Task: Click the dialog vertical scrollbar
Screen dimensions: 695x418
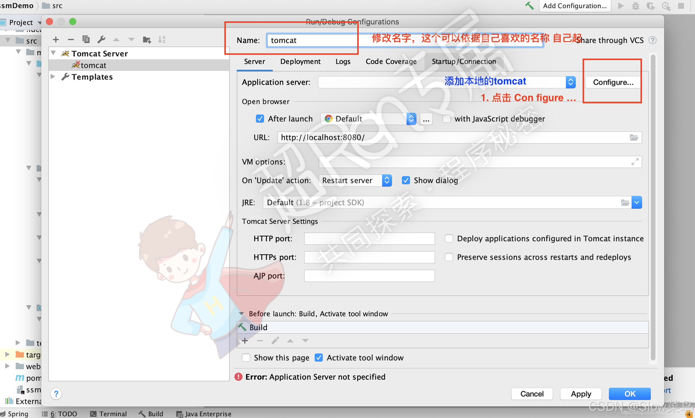Action: 653,208
